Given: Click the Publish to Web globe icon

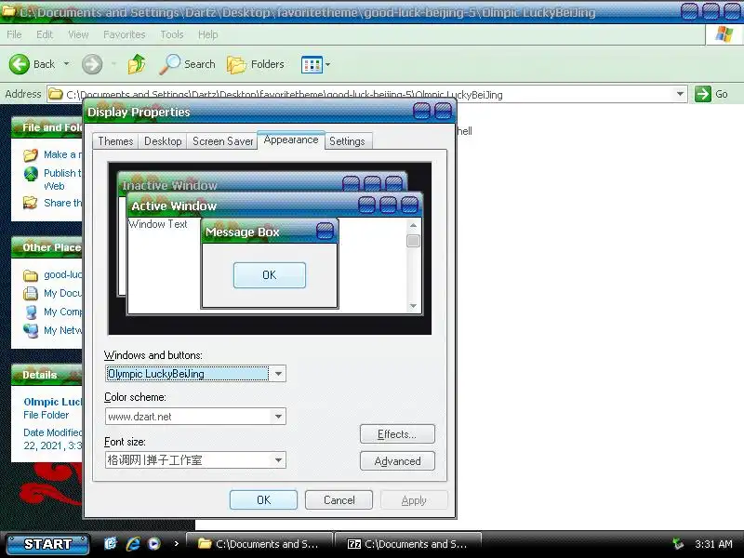Looking at the screenshot, I should pyautogui.click(x=31, y=174).
